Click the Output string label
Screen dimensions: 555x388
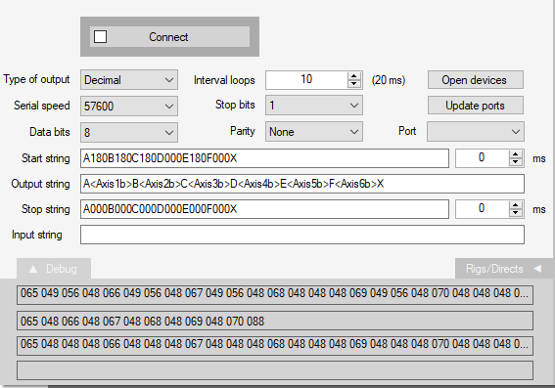click(40, 184)
